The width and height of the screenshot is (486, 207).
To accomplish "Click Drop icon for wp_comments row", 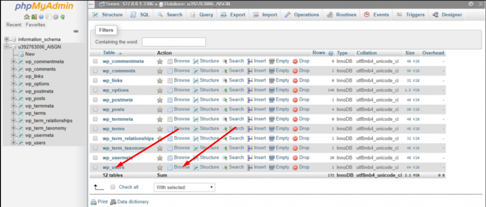I will click(295, 71).
